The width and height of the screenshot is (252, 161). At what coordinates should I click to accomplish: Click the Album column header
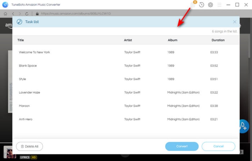click(173, 40)
